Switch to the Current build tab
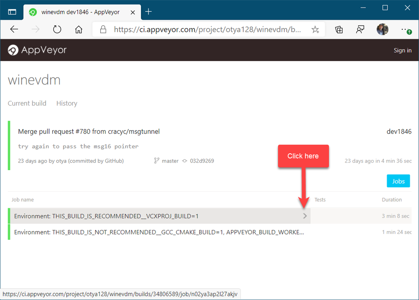The width and height of the screenshot is (419, 300). click(27, 103)
